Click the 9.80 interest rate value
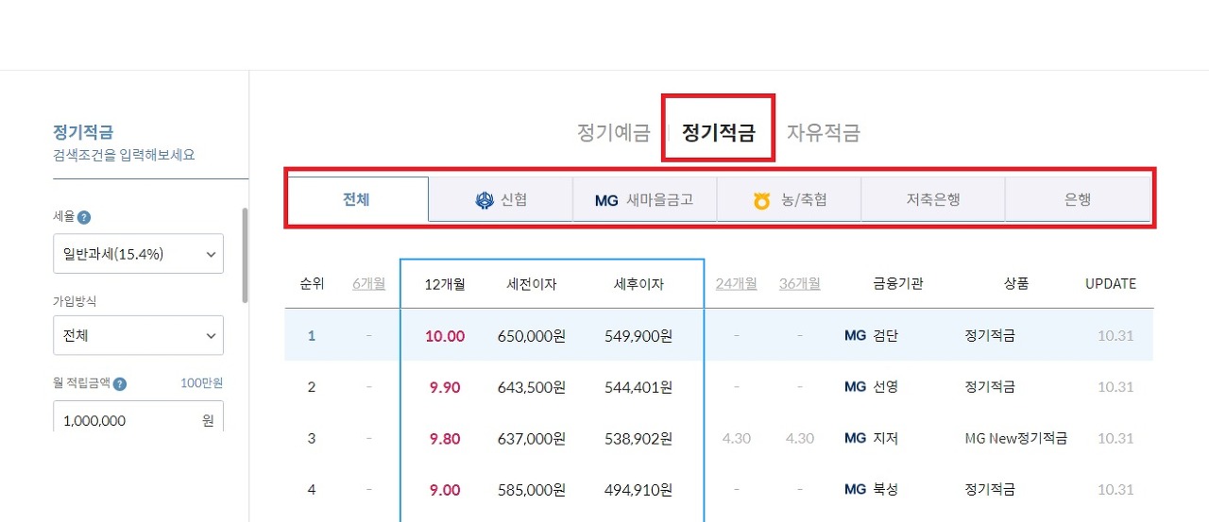 point(445,438)
